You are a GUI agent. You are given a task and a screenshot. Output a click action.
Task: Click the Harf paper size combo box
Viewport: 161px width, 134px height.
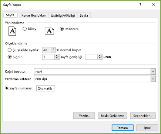(x=95, y=71)
